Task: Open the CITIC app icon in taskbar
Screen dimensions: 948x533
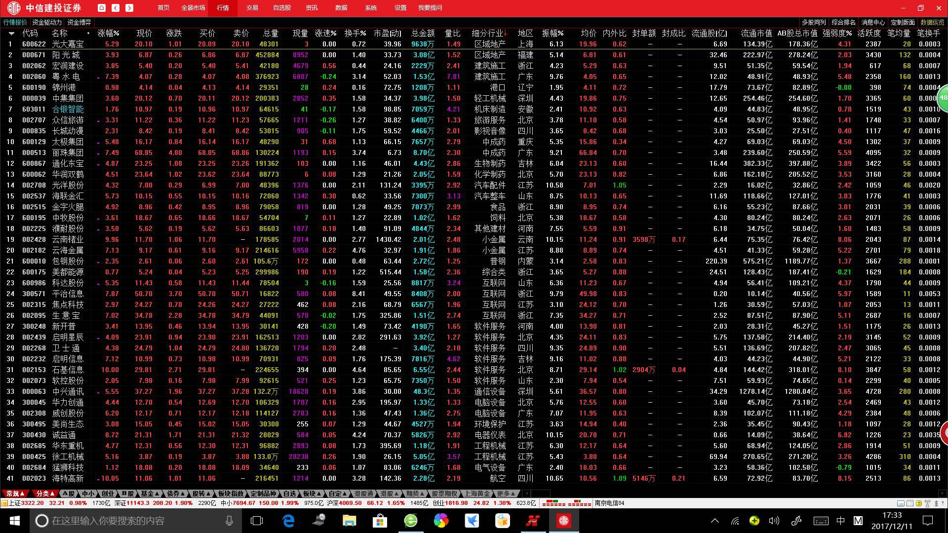Action: (563, 521)
